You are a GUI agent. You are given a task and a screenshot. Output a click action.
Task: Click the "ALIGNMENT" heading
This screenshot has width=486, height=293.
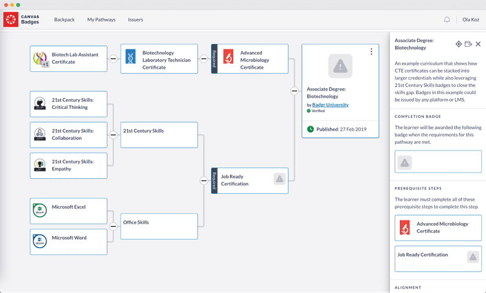click(408, 287)
